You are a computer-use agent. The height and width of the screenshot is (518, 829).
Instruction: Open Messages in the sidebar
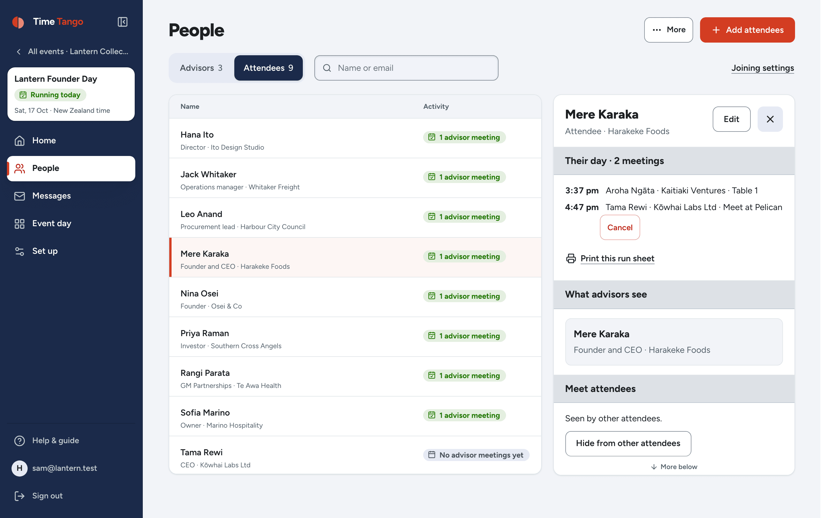(x=71, y=196)
